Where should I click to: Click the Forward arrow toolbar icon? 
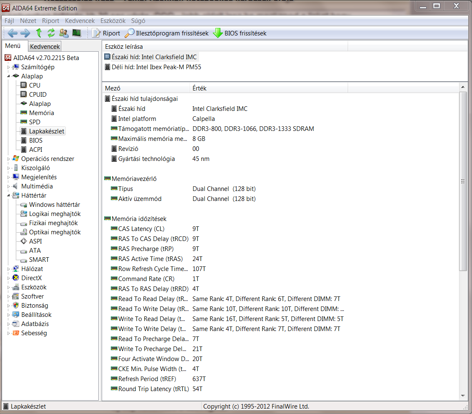(25, 33)
